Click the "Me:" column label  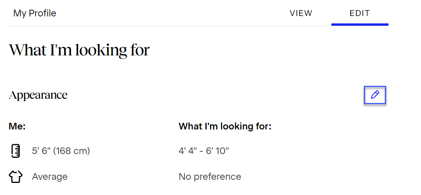(17, 126)
